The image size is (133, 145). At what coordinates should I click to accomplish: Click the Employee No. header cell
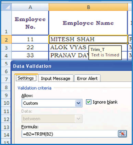tap(30, 23)
